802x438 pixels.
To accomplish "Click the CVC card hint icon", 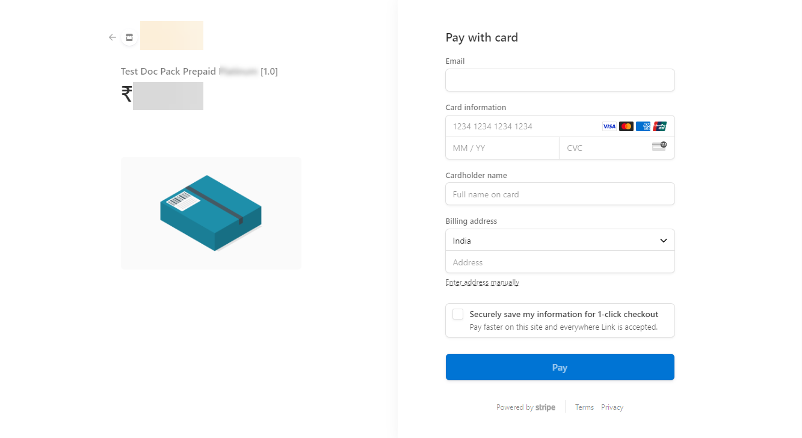I will (659, 146).
